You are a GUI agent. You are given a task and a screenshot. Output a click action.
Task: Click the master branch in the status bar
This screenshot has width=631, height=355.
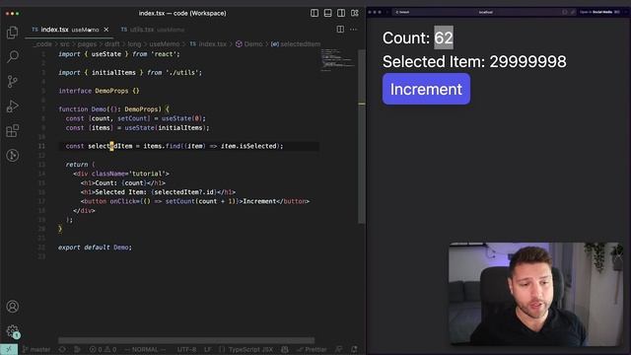click(36, 349)
